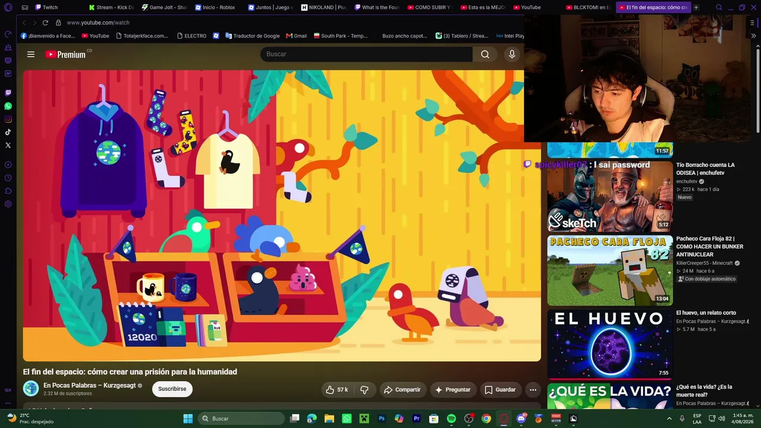Viewport: 761px width, 428px height.
Task: Open the South Park bookmark
Action: click(x=341, y=36)
